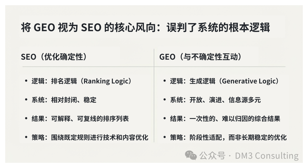308x168 pixels.
Task: Select the 系统：相对封闭、稳定 line
Action: 64,100
